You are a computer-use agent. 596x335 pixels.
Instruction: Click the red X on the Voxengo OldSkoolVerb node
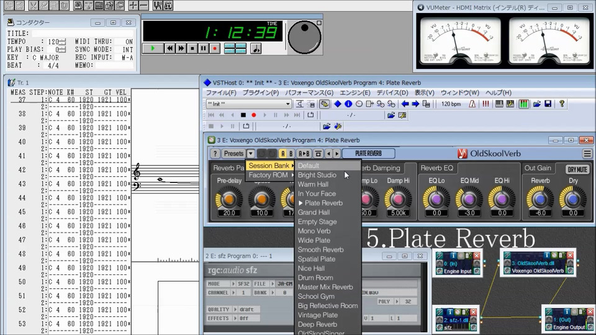tap(570, 255)
